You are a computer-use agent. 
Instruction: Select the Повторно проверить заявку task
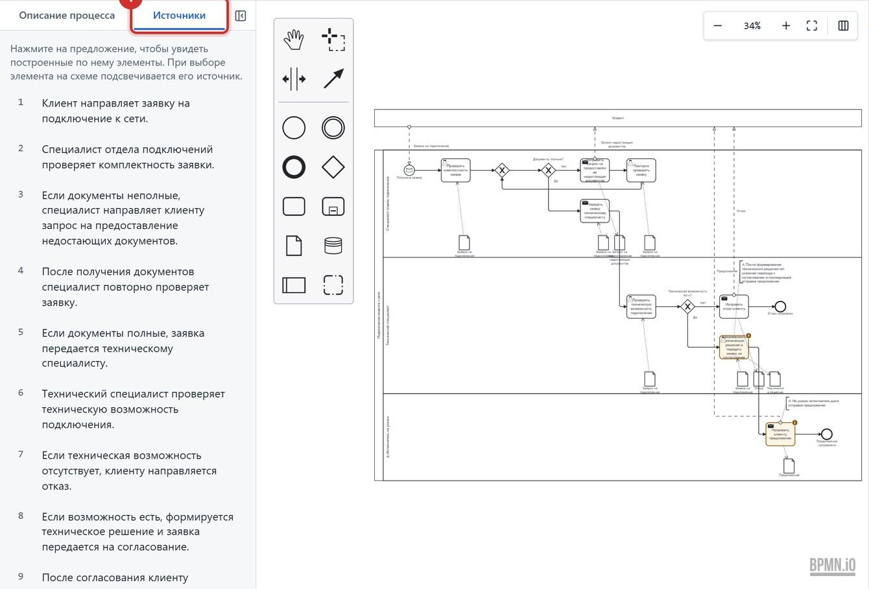641,171
